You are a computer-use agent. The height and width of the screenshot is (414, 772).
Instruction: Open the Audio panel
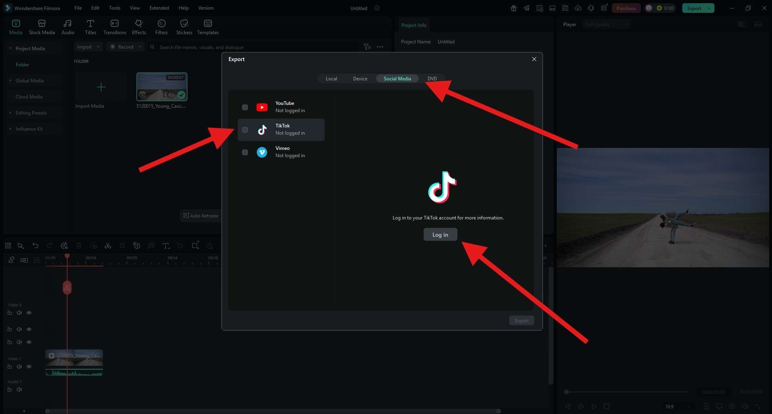pos(68,27)
